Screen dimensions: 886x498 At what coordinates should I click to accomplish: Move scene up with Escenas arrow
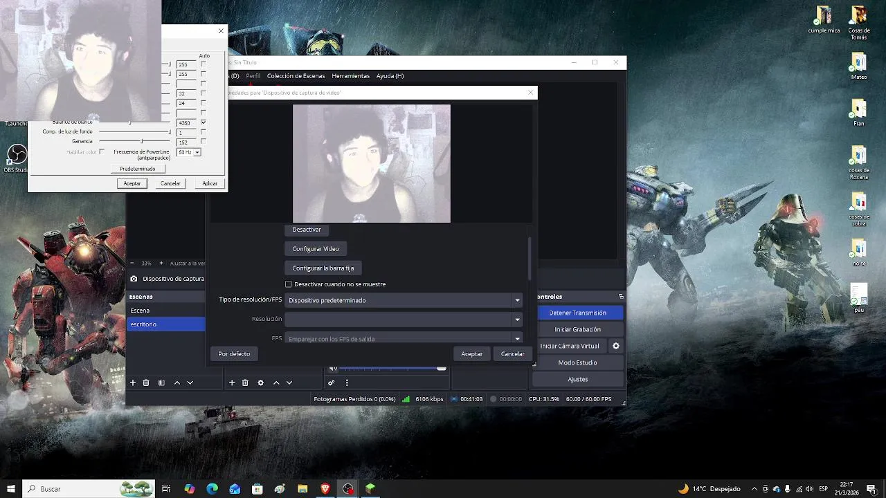tap(177, 382)
